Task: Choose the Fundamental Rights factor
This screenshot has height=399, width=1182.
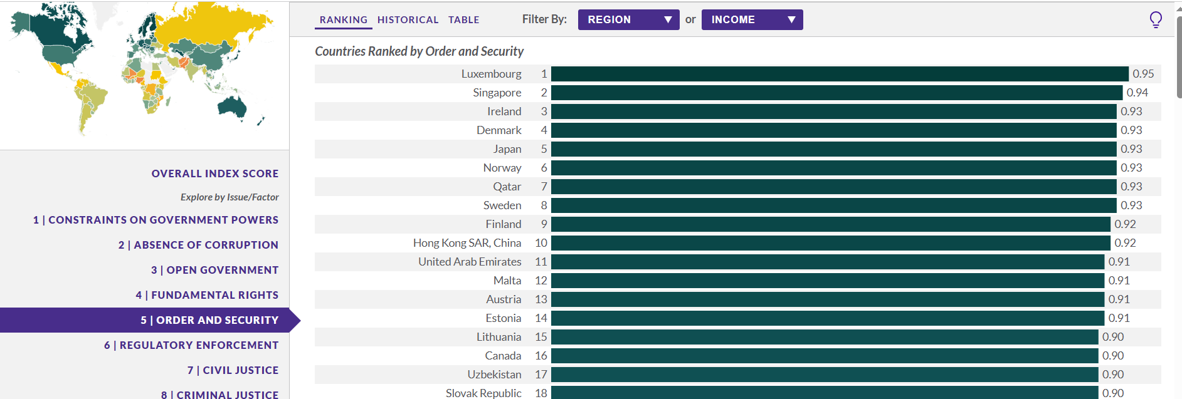Action: click(x=207, y=295)
